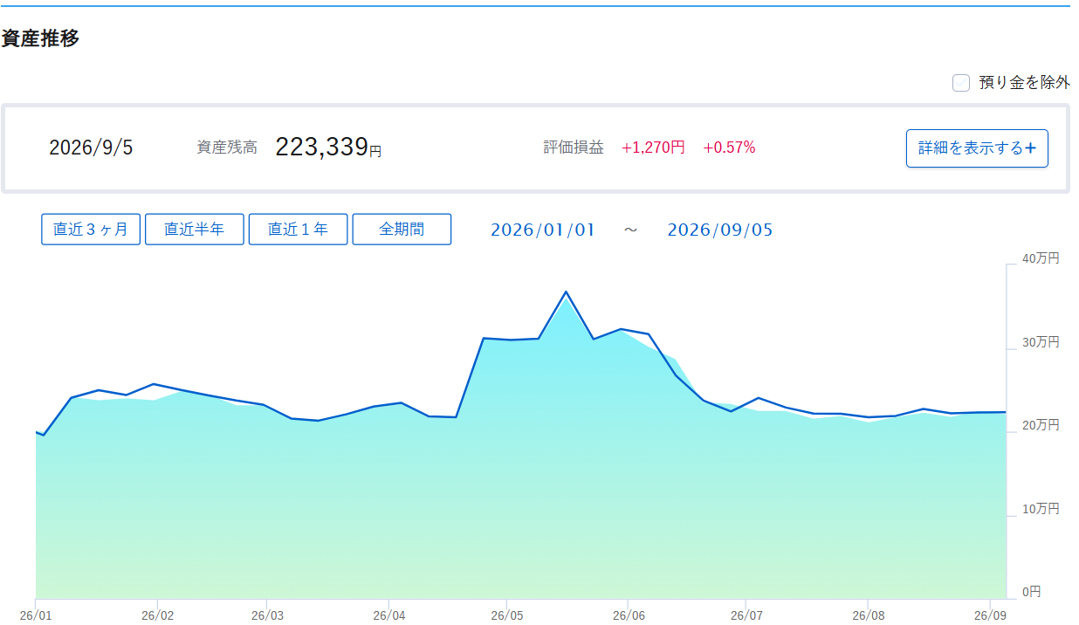Open end date 2026/09/05 picker
Viewport: 1079px width, 625px height.
click(x=720, y=230)
